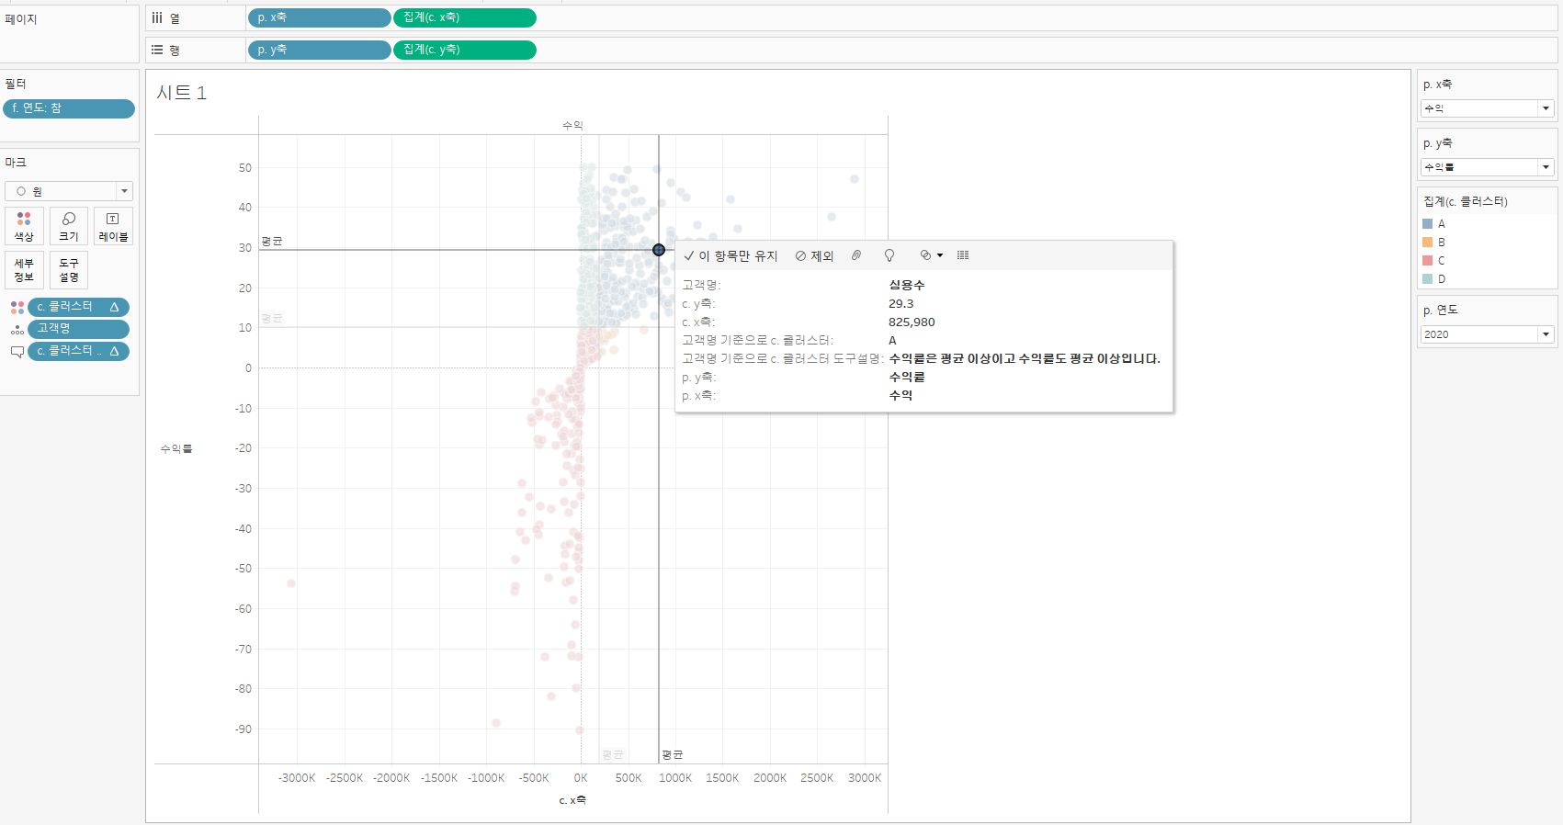The height and width of the screenshot is (825, 1563).
Task: Click x-axis tick label '3000K'
Action: tap(865, 778)
